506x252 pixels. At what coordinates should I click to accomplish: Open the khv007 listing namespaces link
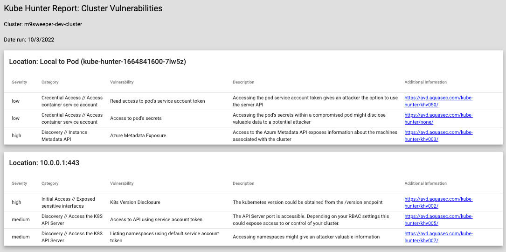pos(438,237)
